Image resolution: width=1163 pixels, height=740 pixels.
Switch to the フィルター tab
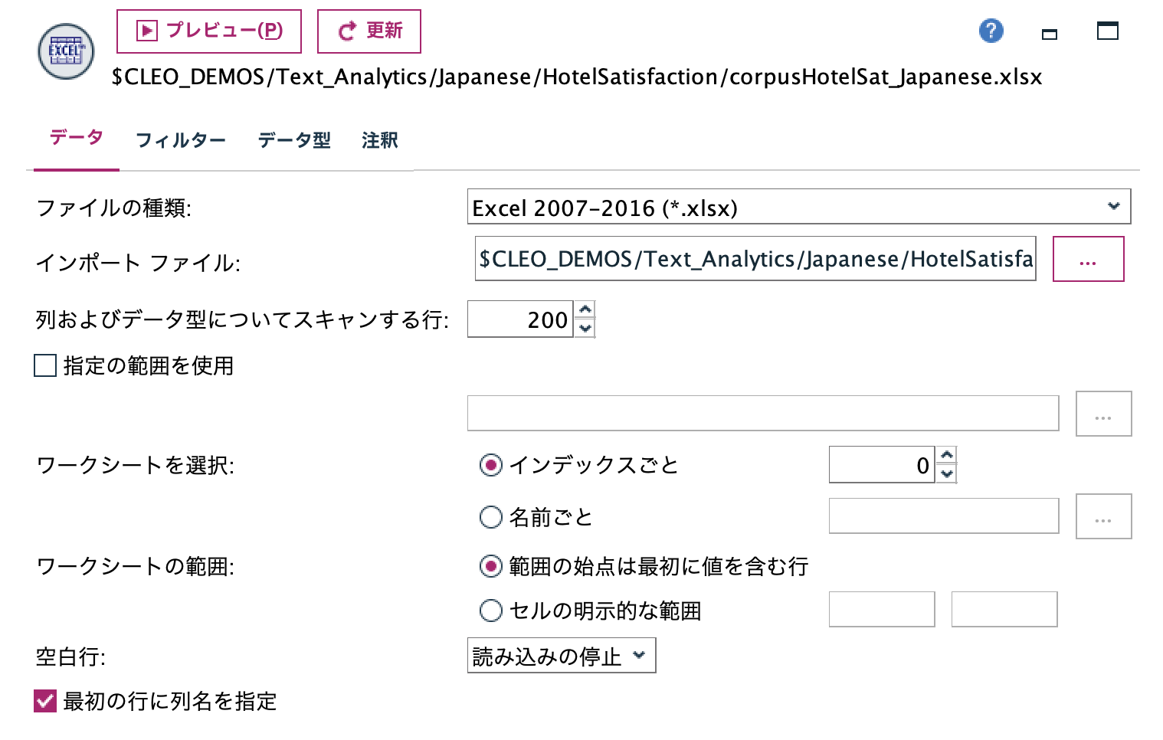pyautogui.click(x=181, y=140)
